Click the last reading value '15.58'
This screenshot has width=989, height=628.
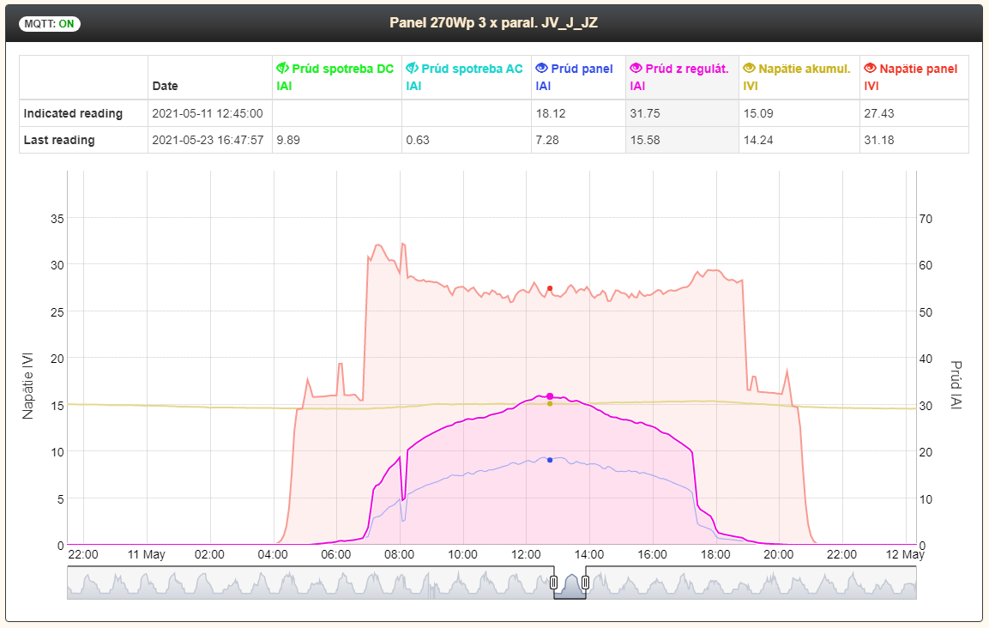(x=645, y=140)
